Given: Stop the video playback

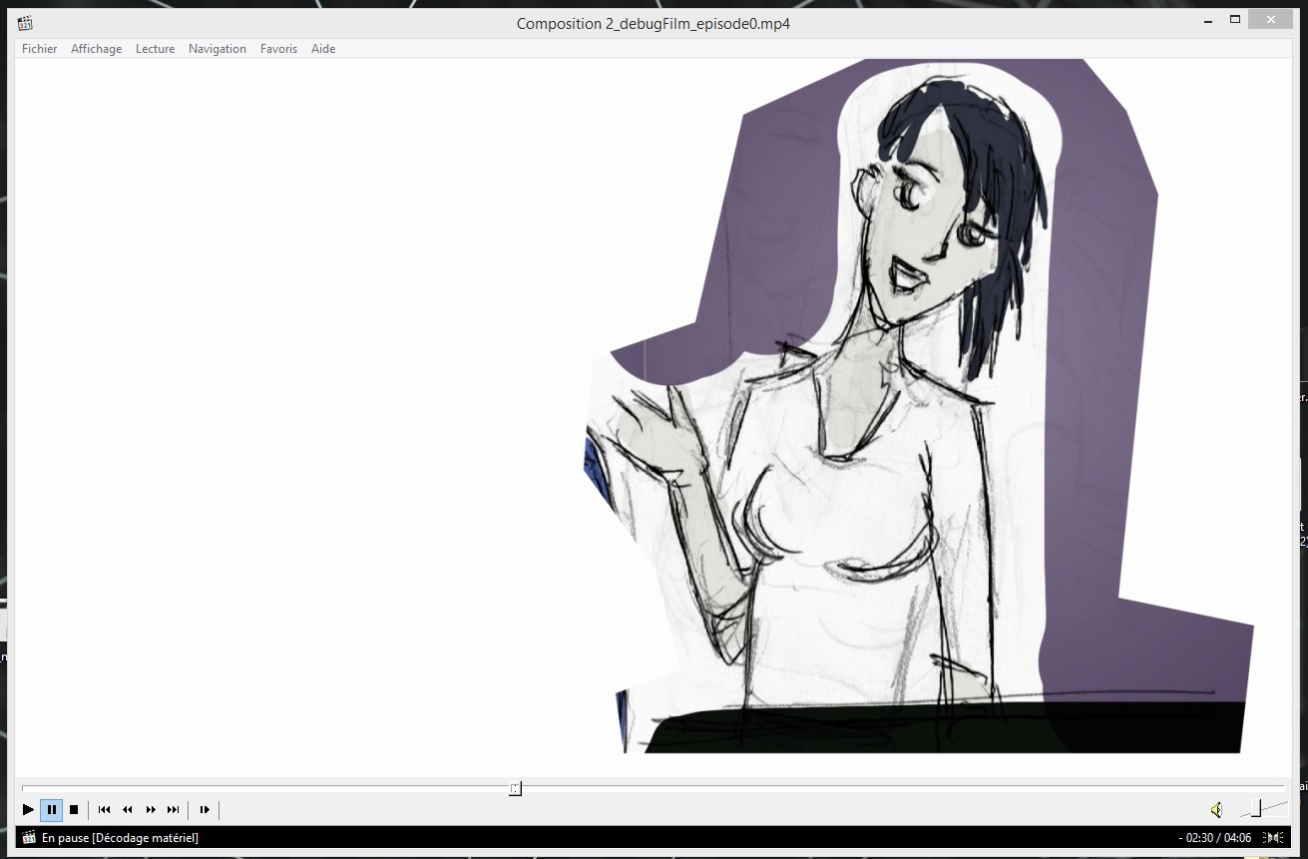Looking at the screenshot, I should (74, 810).
